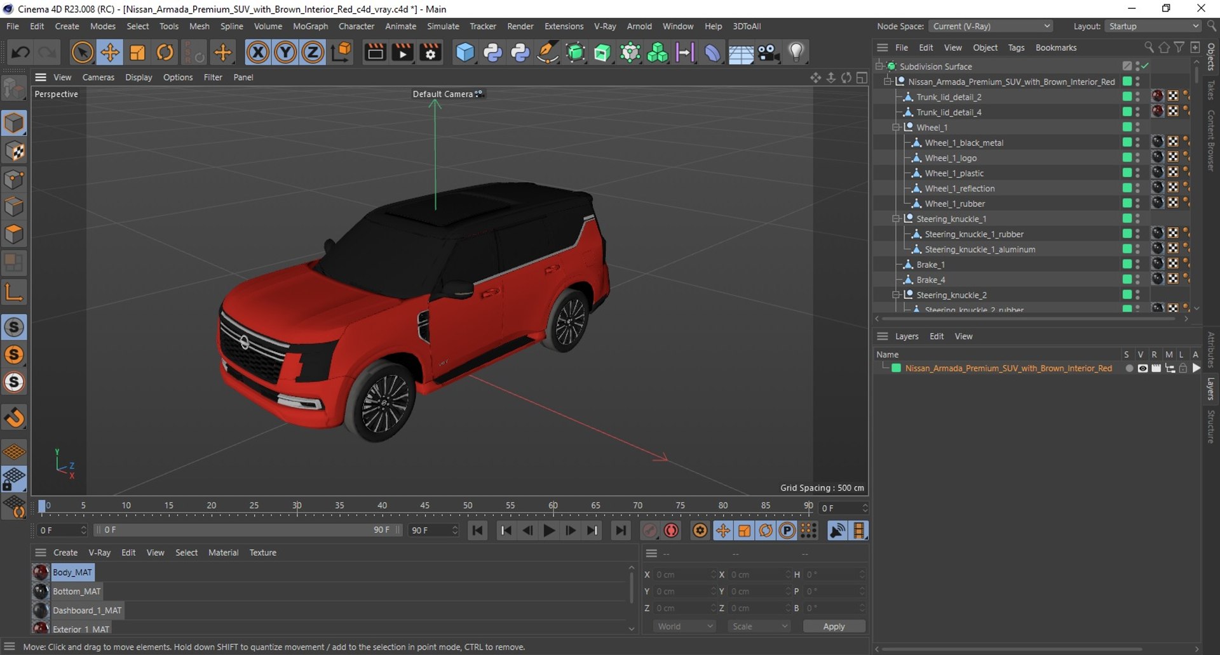The image size is (1220, 655).
Task: Open the Object Manager Tags menu
Action: point(1016,48)
